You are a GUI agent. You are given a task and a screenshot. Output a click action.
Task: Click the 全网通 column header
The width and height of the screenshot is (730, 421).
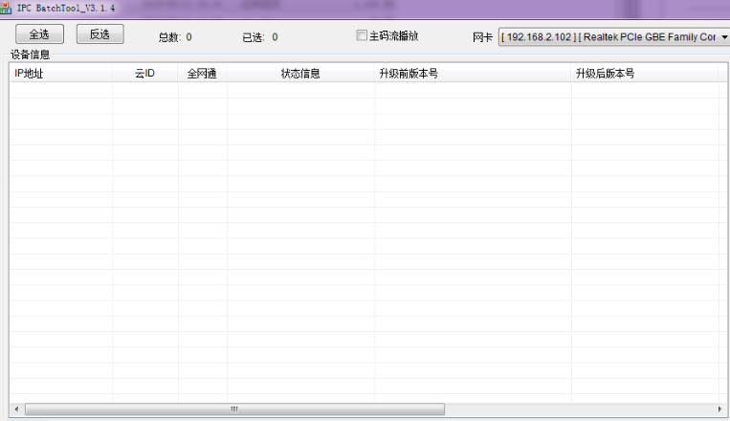pos(202,73)
